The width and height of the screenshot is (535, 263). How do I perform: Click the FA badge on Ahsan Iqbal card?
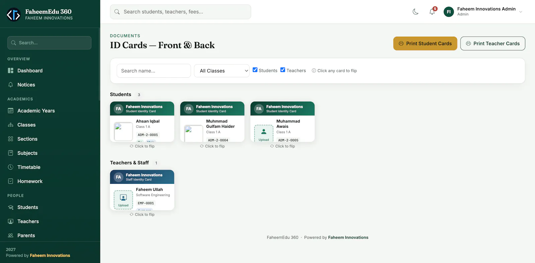pos(118,109)
